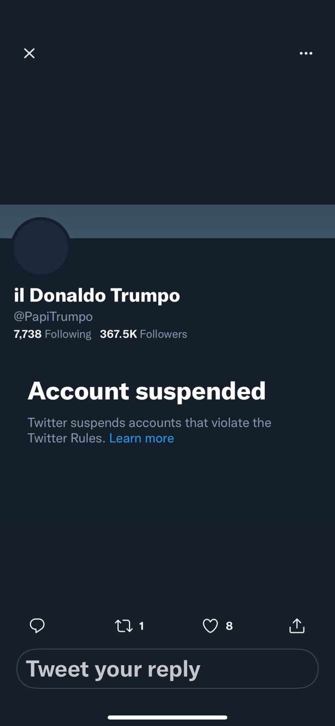335x726 pixels.
Task: Focus the Tweet your reply field
Action: (x=167, y=668)
